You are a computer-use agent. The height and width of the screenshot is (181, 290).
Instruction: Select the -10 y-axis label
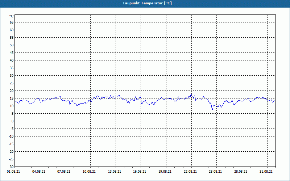pyautogui.click(x=11, y=136)
